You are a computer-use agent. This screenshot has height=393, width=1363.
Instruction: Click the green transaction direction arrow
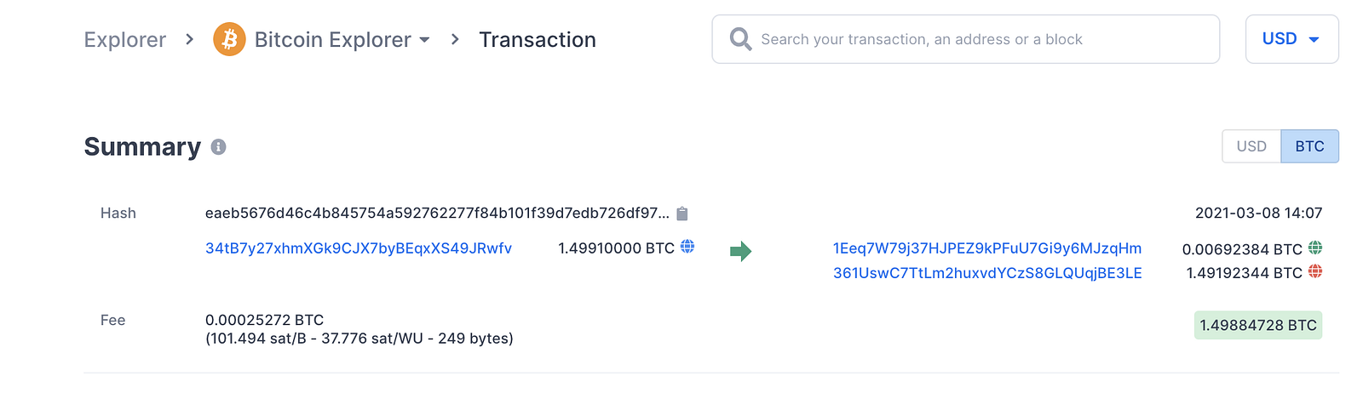tap(740, 251)
